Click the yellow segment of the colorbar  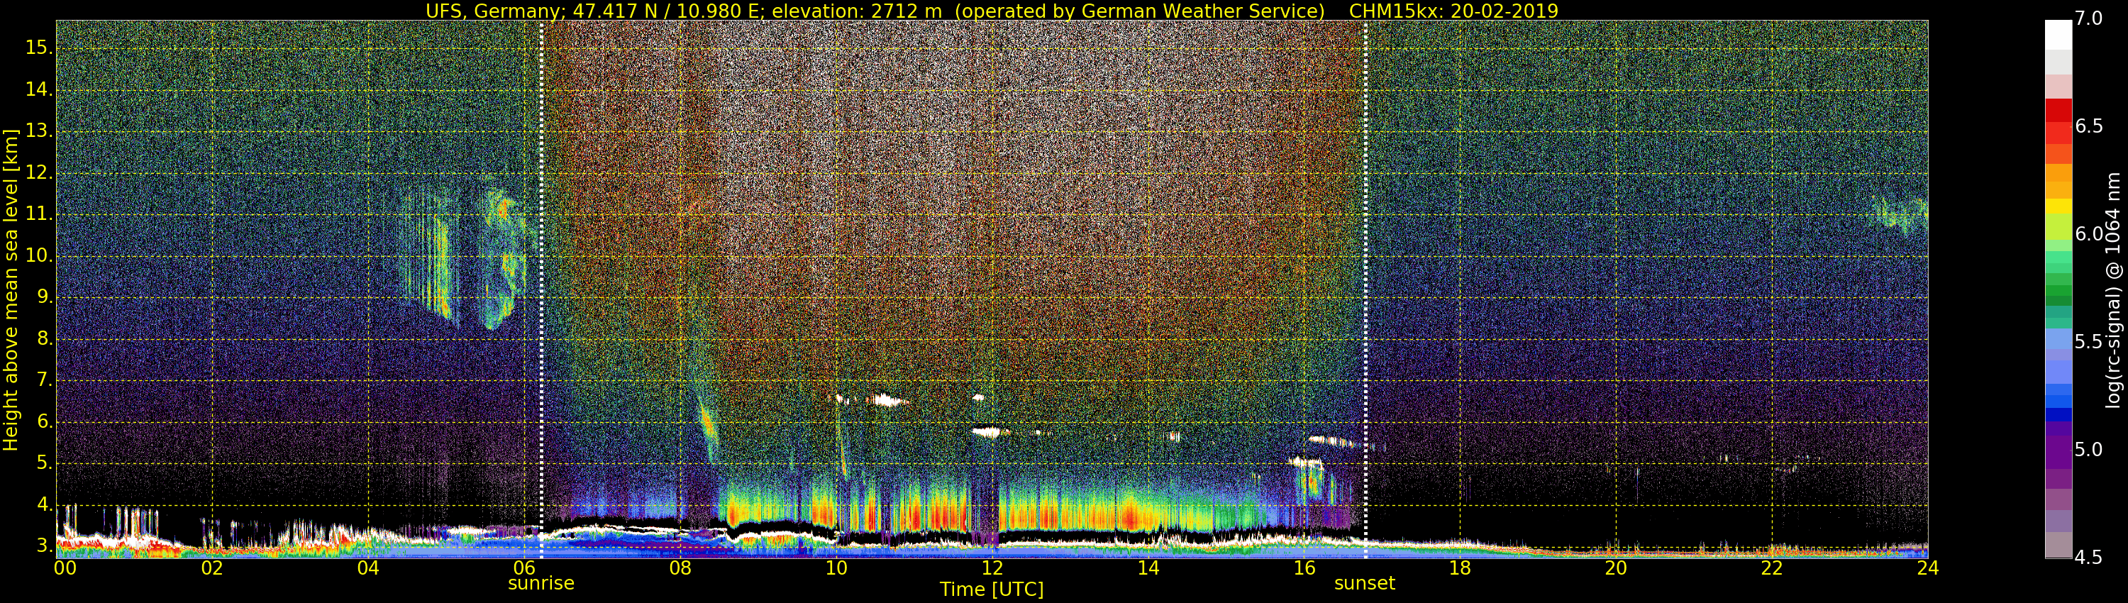tap(2058, 206)
